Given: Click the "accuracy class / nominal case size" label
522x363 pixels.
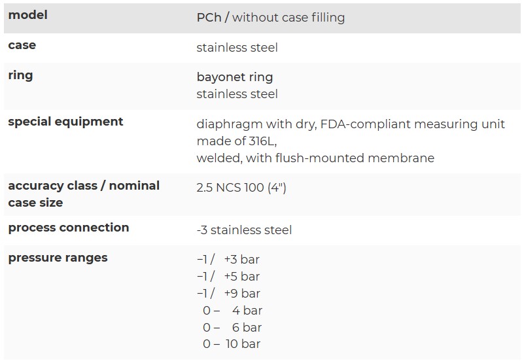Looking at the screenshot, I should tap(84, 194).
